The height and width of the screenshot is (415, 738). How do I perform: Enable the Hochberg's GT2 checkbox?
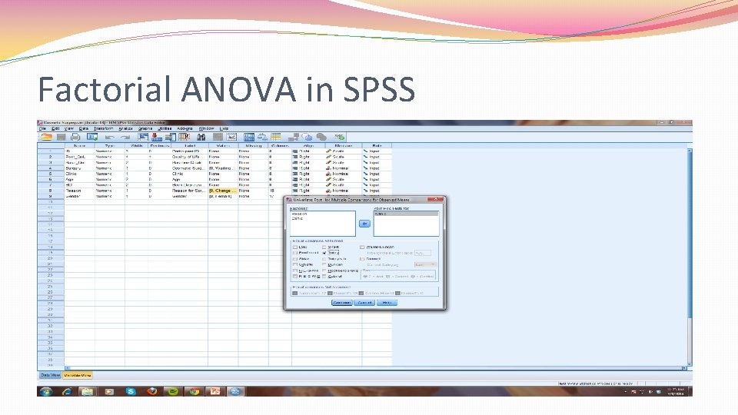(x=324, y=271)
